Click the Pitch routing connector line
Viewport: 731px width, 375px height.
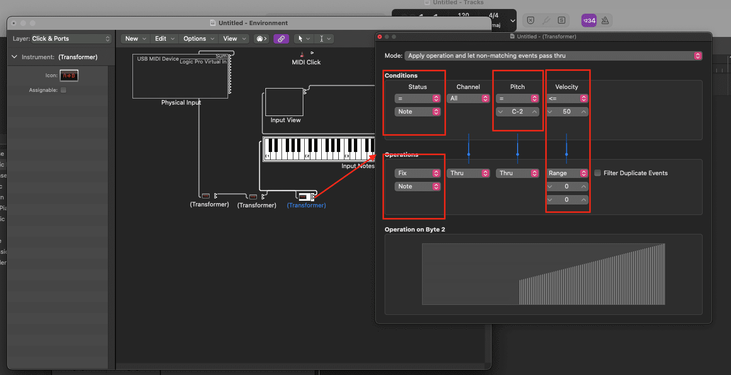(x=518, y=148)
